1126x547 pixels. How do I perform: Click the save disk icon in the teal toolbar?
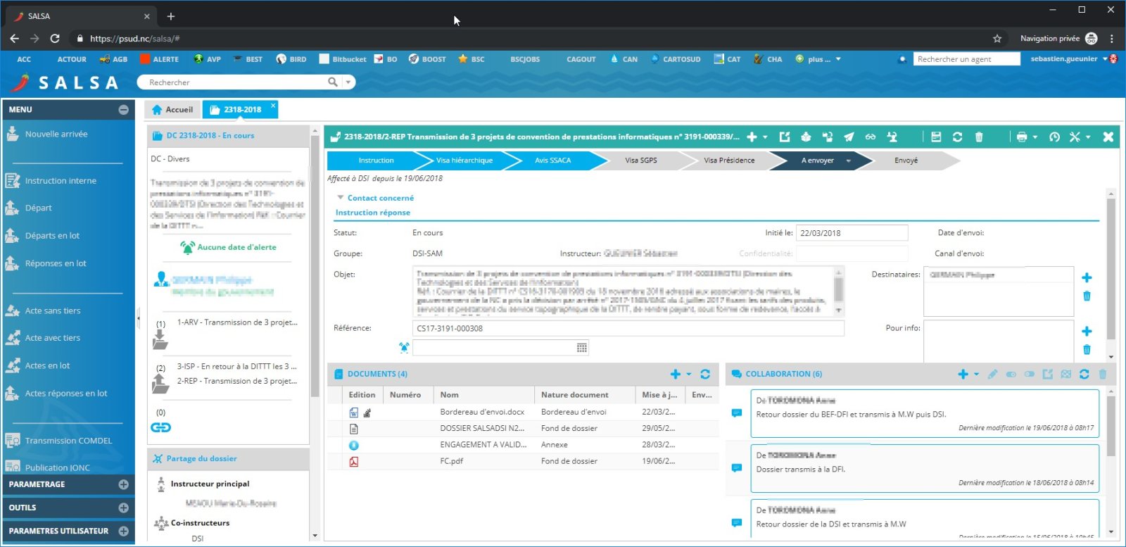(x=936, y=137)
